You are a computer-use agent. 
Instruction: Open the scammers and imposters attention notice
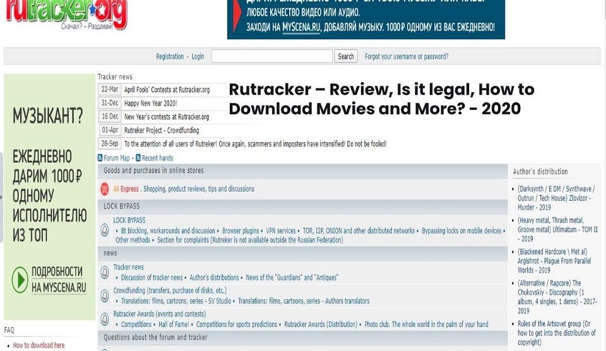[x=256, y=144]
